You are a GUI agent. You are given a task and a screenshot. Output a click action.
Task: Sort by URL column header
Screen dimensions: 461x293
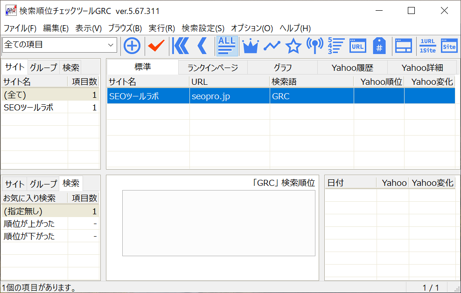pos(230,82)
